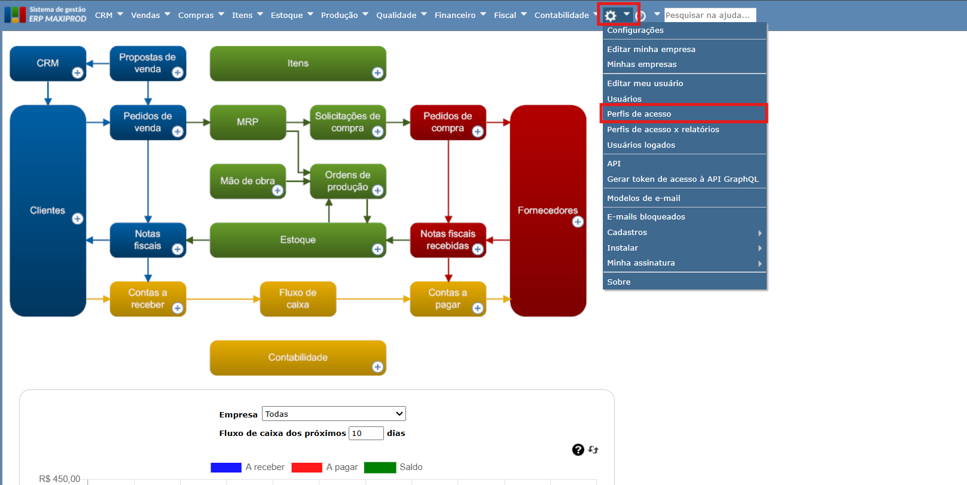The width and height of the screenshot is (967, 485).
Task: Select E-mails bloqueados
Action: (684, 217)
